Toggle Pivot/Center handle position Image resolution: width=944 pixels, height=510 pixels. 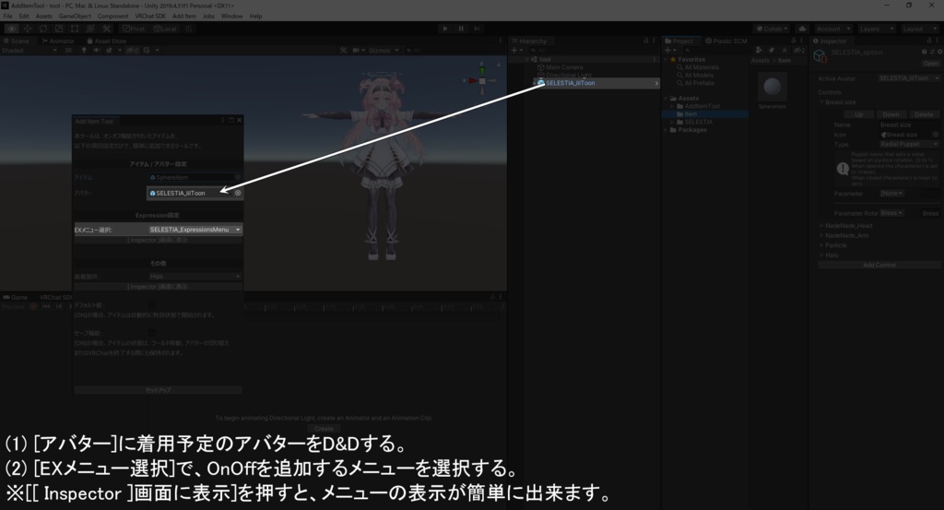[134, 29]
